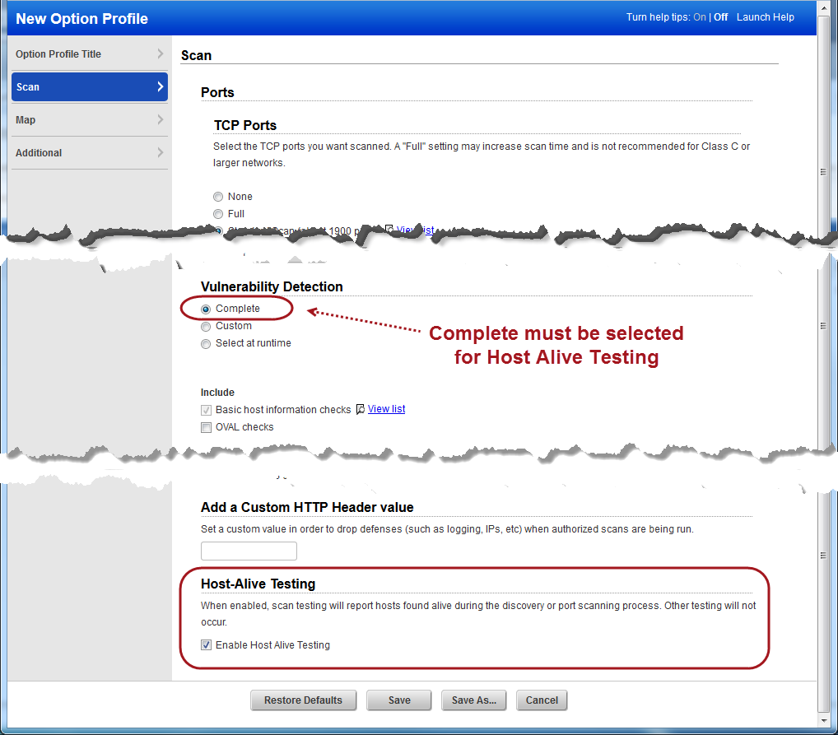Screen dimensions: 838x735
Task: Open Launch Help
Action: tap(765, 16)
